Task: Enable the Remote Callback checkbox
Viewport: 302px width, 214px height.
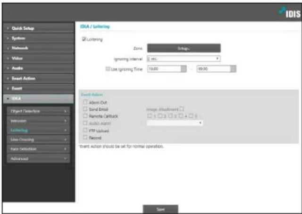Action: (x=85, y=116)
